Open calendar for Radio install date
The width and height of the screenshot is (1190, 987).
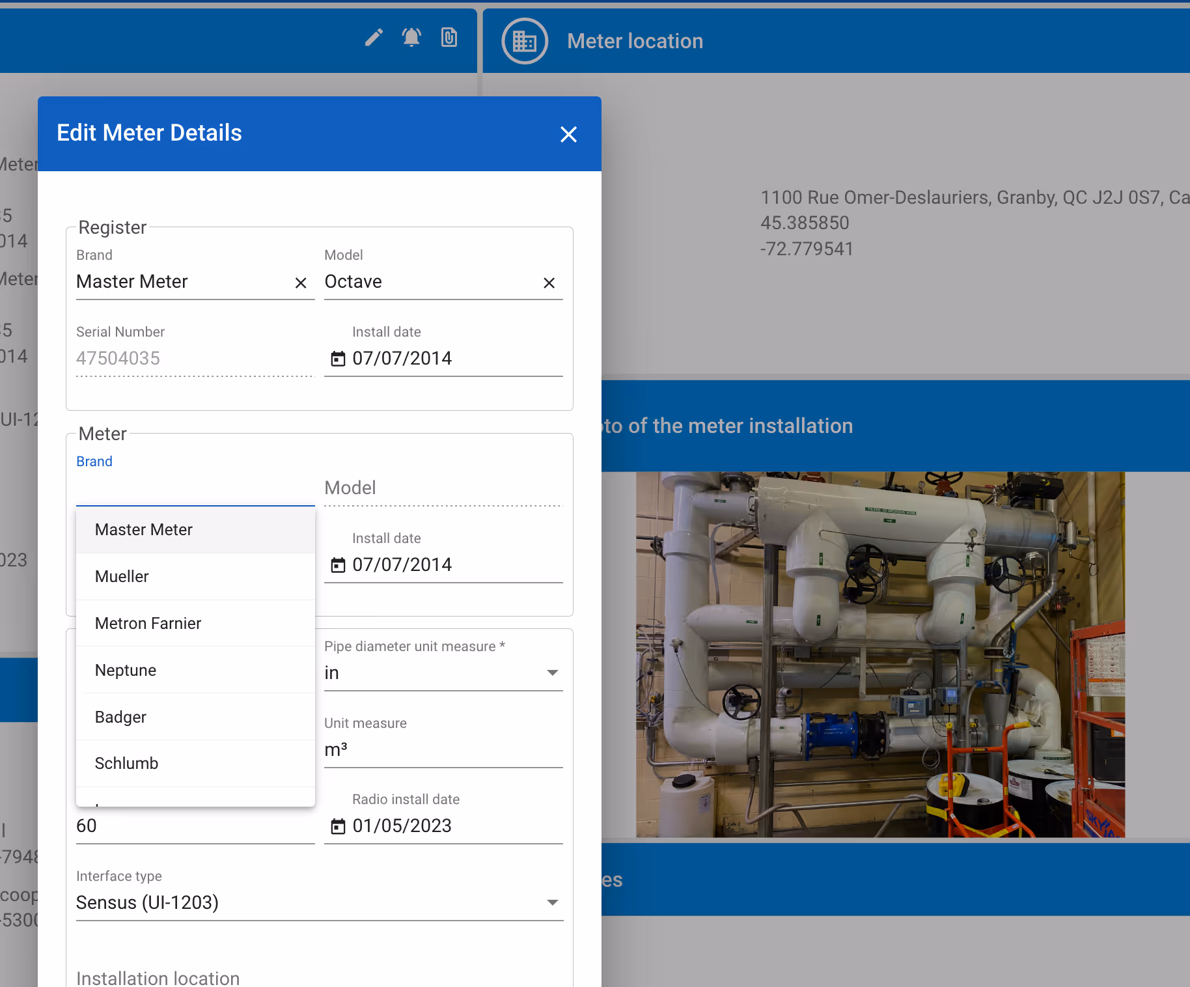(x=338, y=826)
